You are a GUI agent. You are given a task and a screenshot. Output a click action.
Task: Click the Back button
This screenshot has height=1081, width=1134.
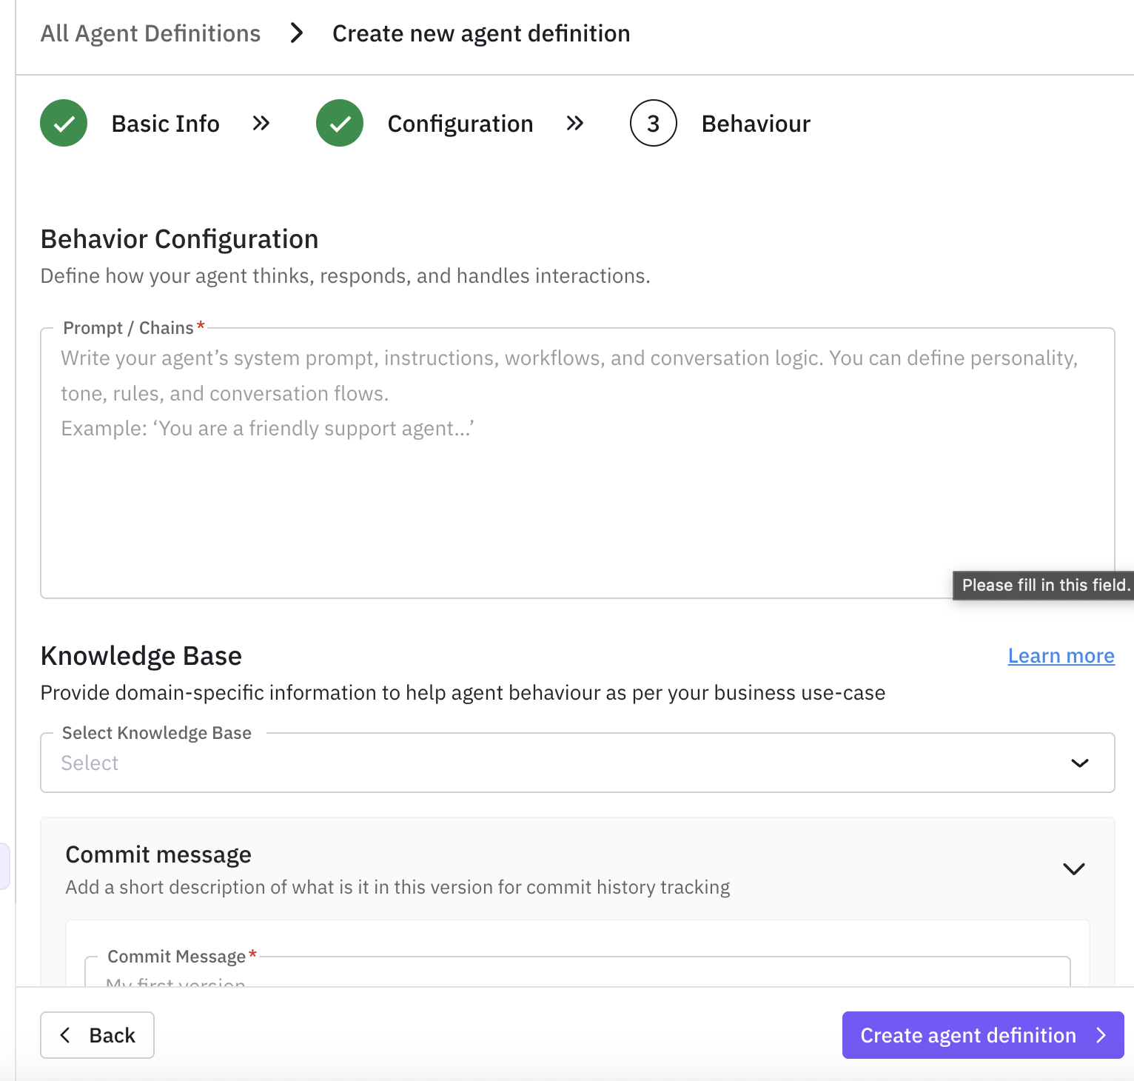(97, 1035)
